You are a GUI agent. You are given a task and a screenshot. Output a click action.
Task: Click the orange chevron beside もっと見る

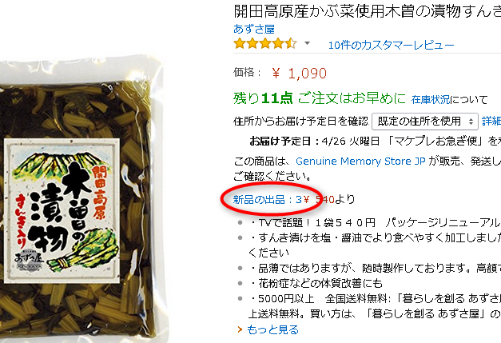point(240,329)
